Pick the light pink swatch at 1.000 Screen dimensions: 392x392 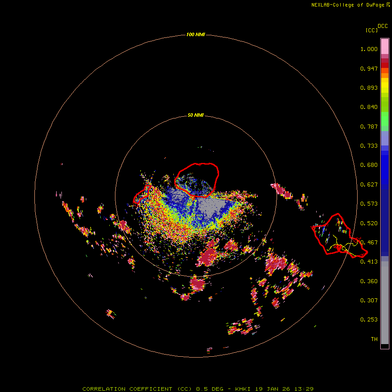(x=385, y=47)
